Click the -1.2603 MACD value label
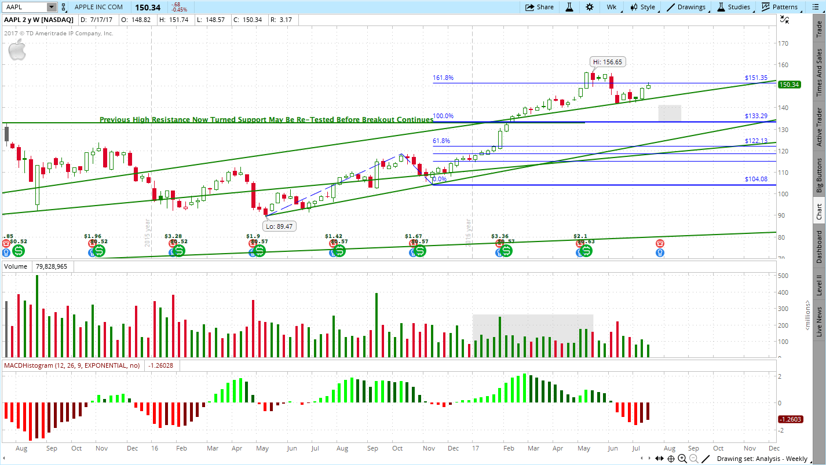The width and height of the screenshot is (826, 465). (x=790, y=419)
